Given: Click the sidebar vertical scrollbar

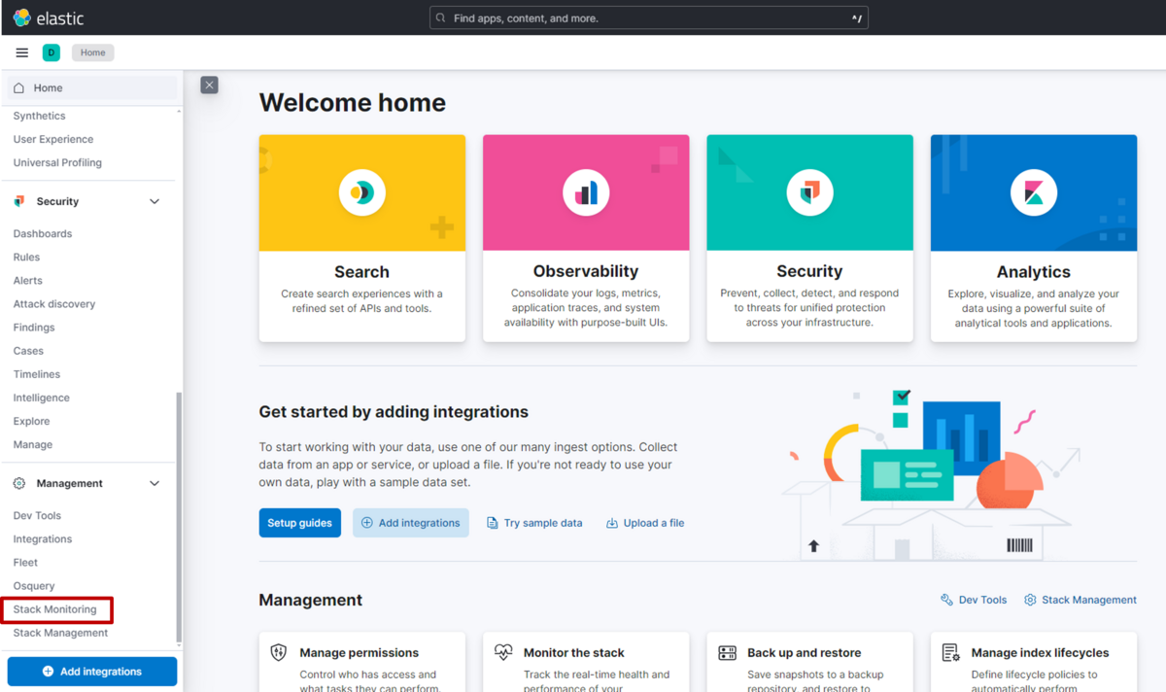Looking at the screenshot, I should pyautogui.click(x=178, y=517).
